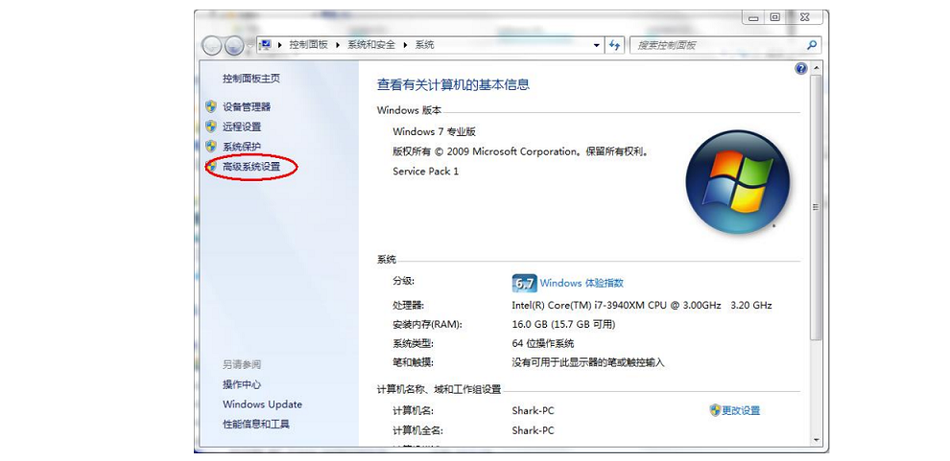Minimize the System window

click(753, 17)
